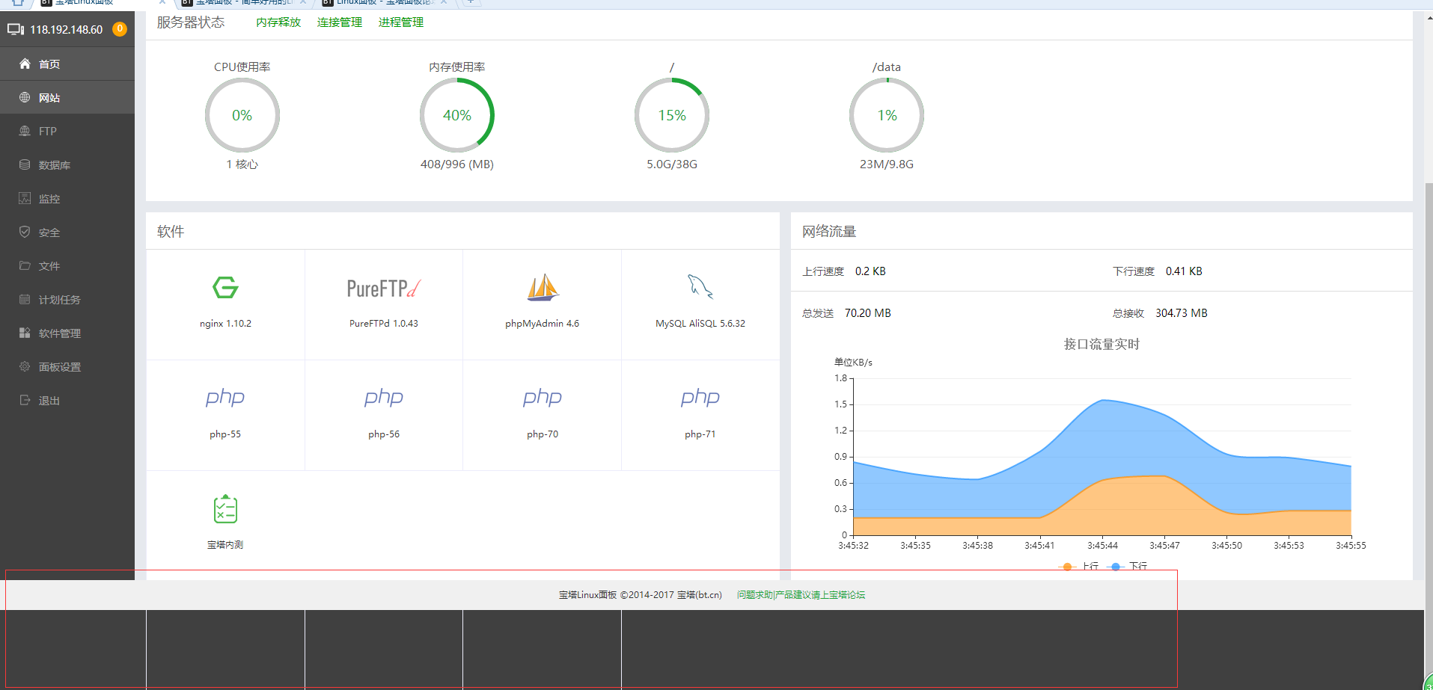
Task: Click 退出 to log out
Action: coord(67,400)
